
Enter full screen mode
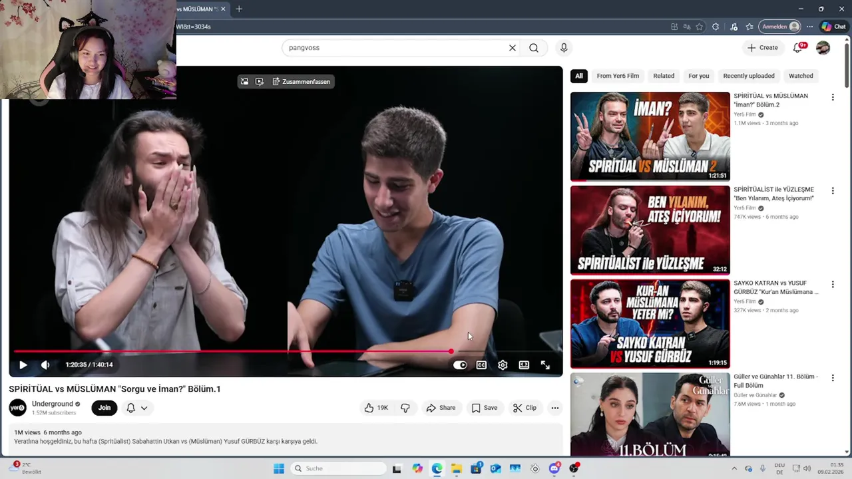coord(545,365)
